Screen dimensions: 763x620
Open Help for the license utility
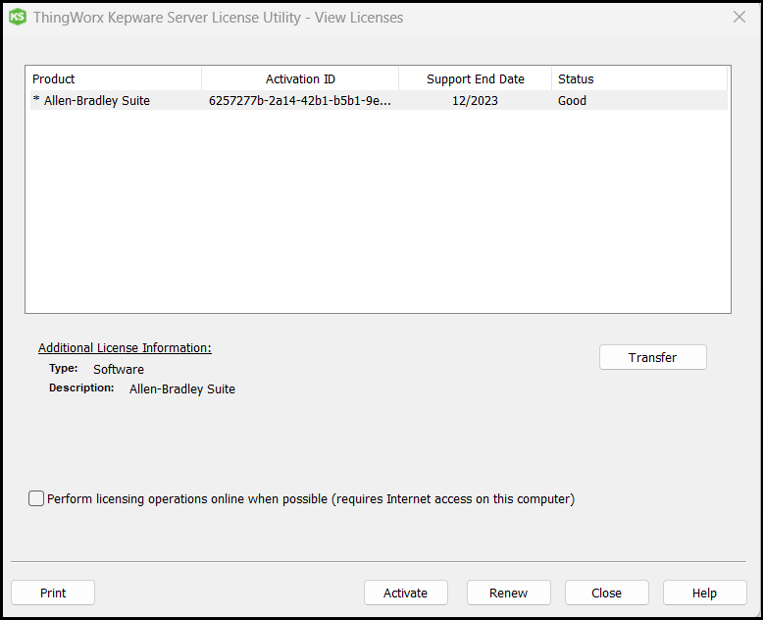coord(704,593)
